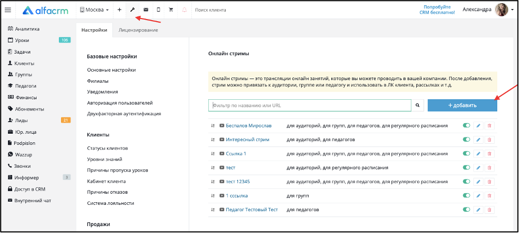Screen dimensions: 519x233
Task: Open the Александра user profile dropdown arrow
Action: click(512, 10)
